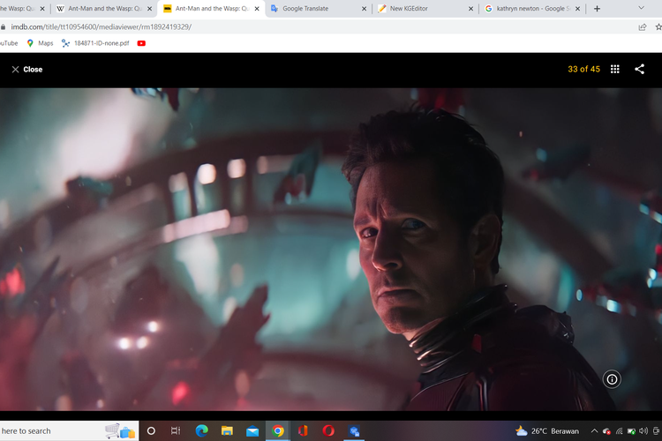Open a new browser tab
Image resolution: width=662 pixels, height=441 pixels.
598,9
